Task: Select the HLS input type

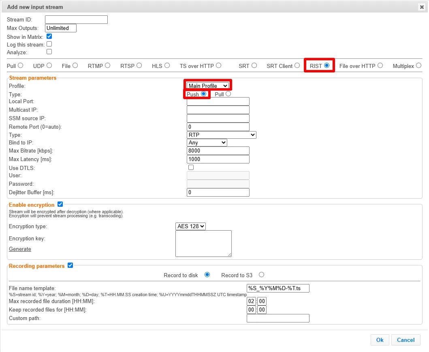Action: point(167,66)
